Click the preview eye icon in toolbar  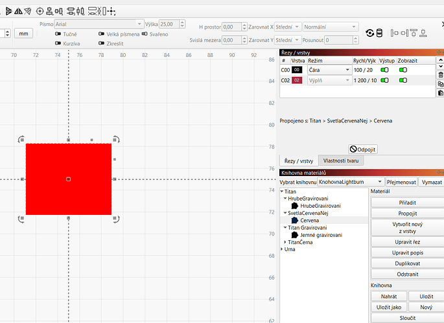click(x=370, y=34)
